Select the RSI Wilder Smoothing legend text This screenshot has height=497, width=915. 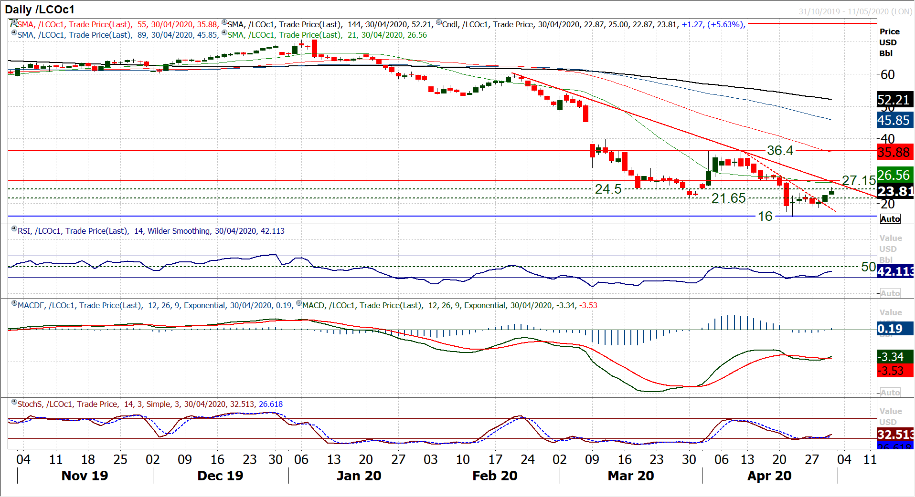click(151, 231)
